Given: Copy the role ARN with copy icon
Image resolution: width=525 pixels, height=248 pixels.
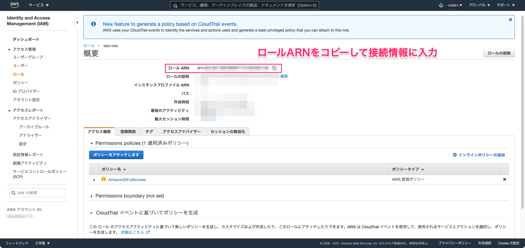Looking at the screenshot, I should click(274, 68).
